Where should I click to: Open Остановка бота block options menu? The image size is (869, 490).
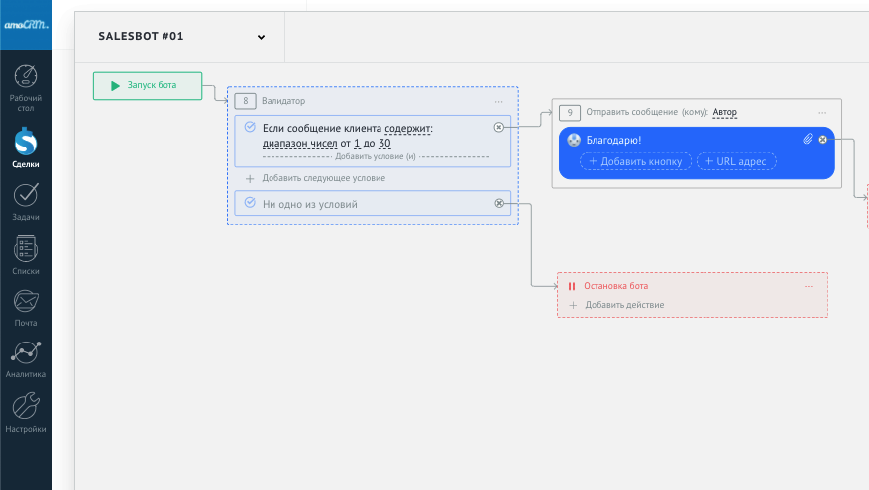point(809,286)
